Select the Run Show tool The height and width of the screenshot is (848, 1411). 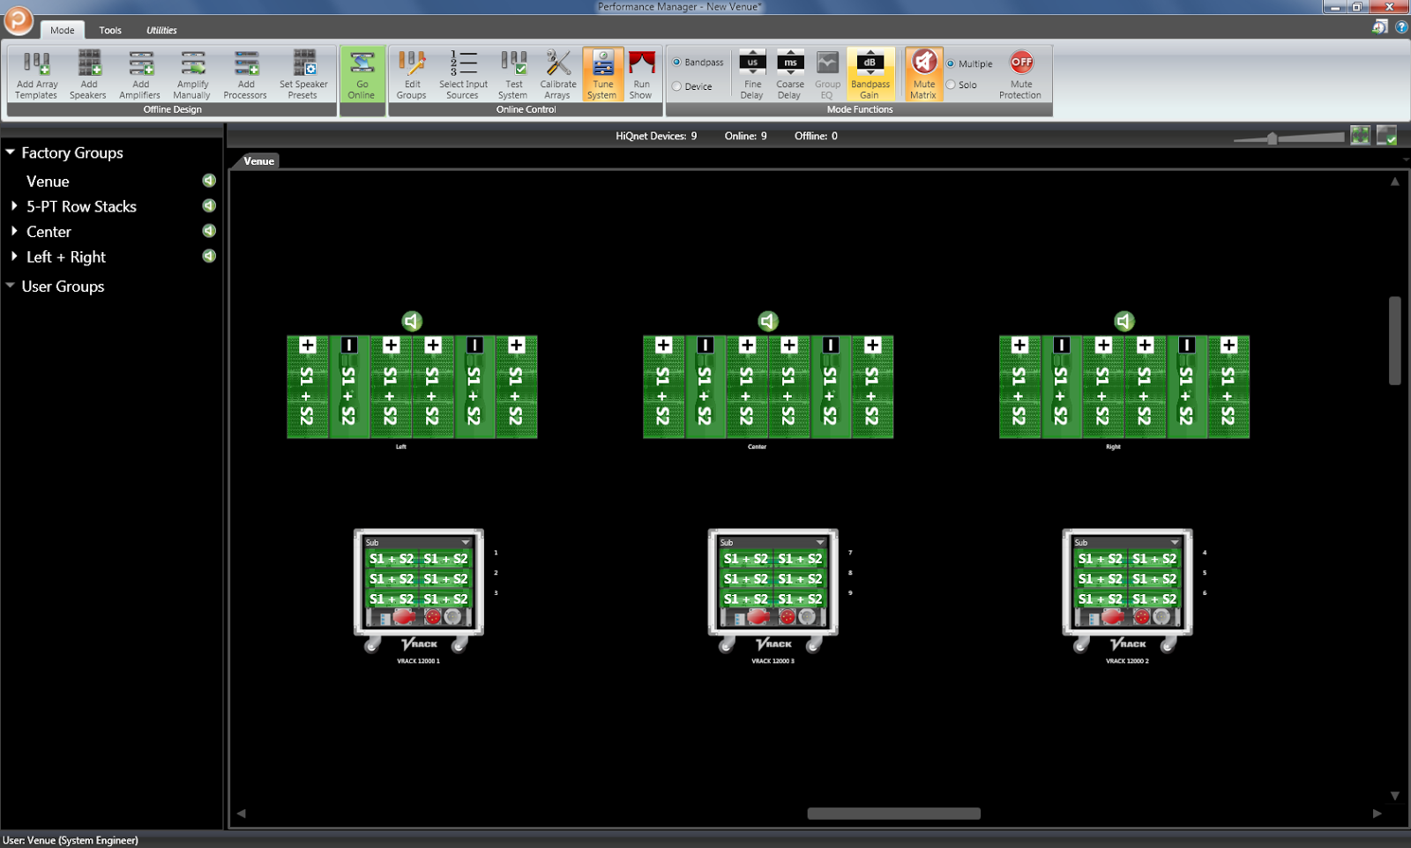coord(641,74)
